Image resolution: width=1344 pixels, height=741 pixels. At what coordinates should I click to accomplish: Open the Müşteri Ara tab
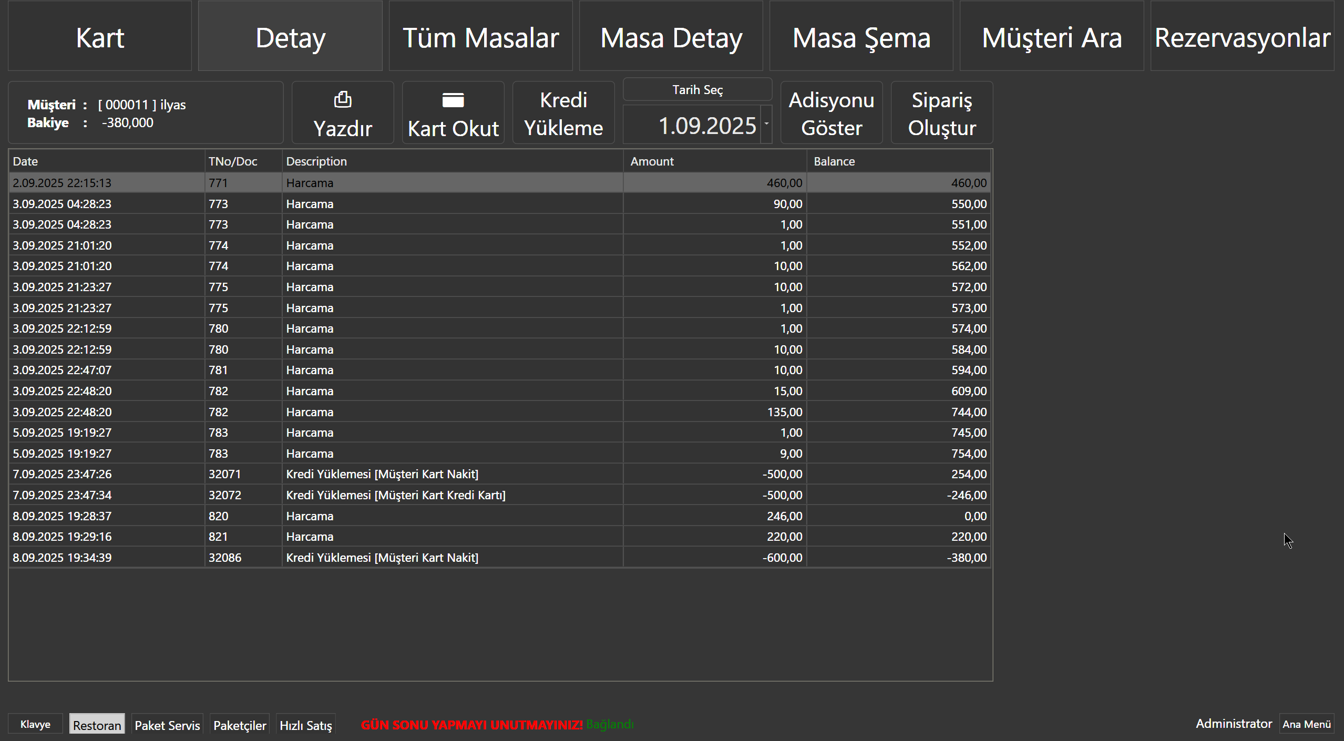(1051, 37)
